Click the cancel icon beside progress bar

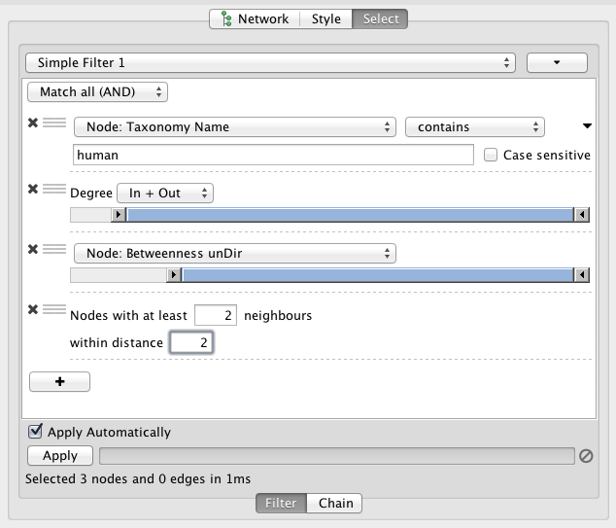(x=586, y=456)
